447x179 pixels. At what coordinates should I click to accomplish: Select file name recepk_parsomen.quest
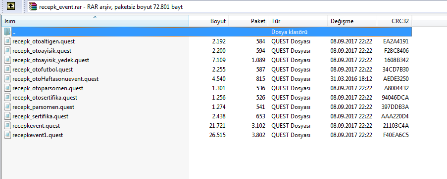[44, 107]
